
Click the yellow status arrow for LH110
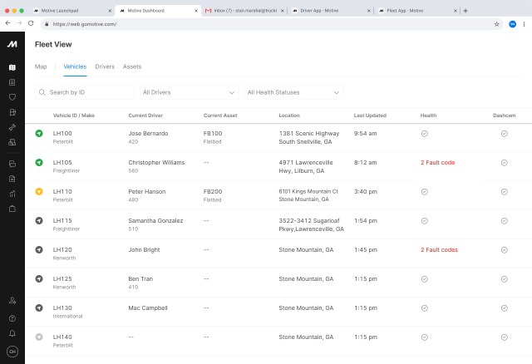[39, 191]
